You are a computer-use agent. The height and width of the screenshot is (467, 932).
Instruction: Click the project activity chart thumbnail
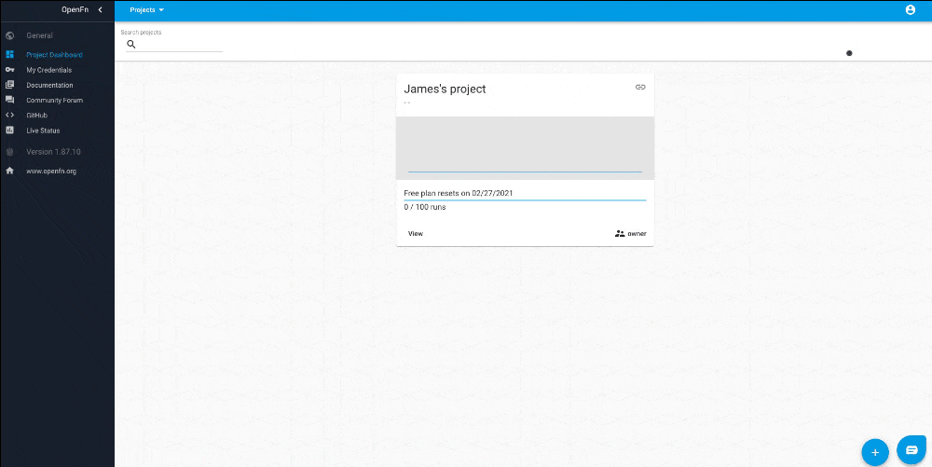(x=525, y=148)
